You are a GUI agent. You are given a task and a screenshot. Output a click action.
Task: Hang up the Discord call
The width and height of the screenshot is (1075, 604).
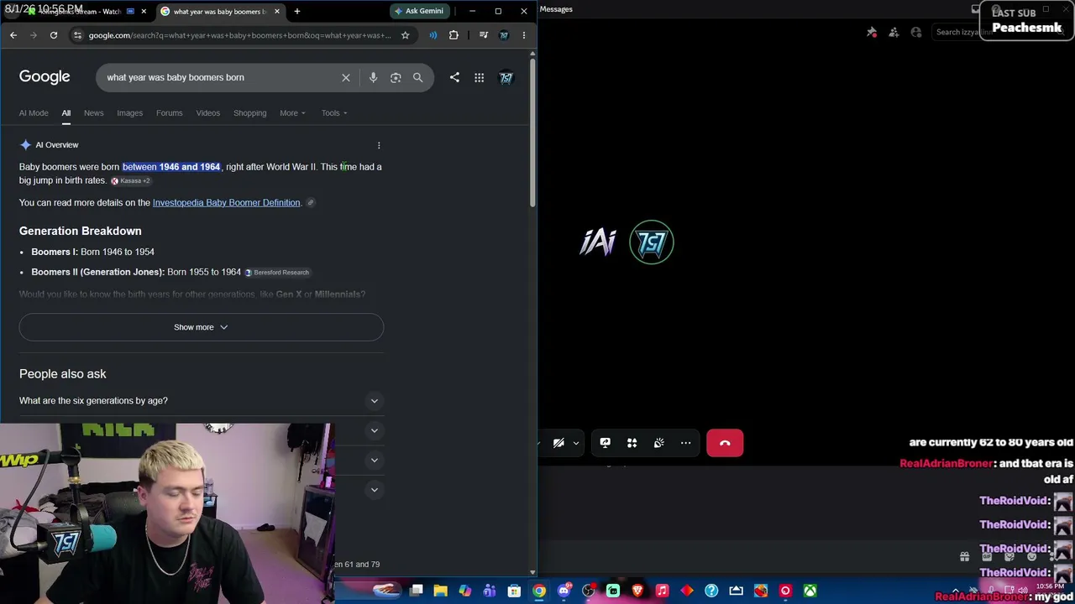pos(725,443)
